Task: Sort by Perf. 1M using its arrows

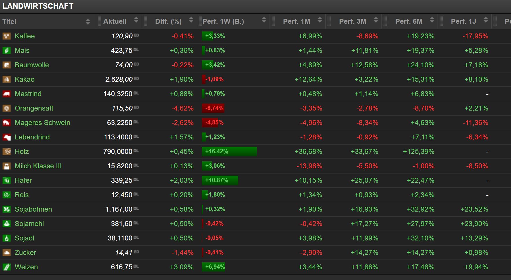Action: 320,20
